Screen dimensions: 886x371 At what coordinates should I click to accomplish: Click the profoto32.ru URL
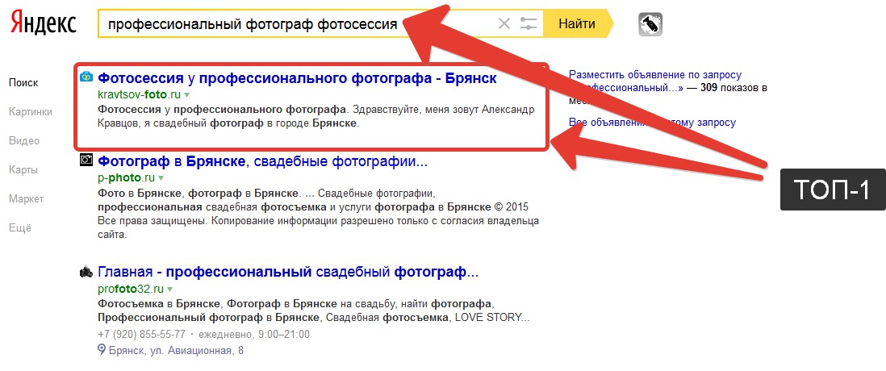(131, 289)
